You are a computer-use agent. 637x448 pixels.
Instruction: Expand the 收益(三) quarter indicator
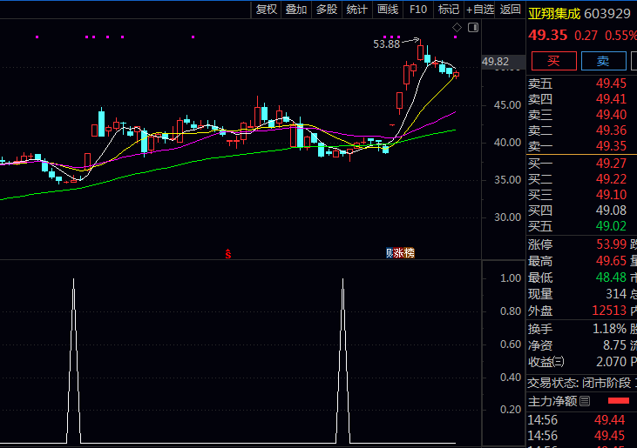[558, 362]
